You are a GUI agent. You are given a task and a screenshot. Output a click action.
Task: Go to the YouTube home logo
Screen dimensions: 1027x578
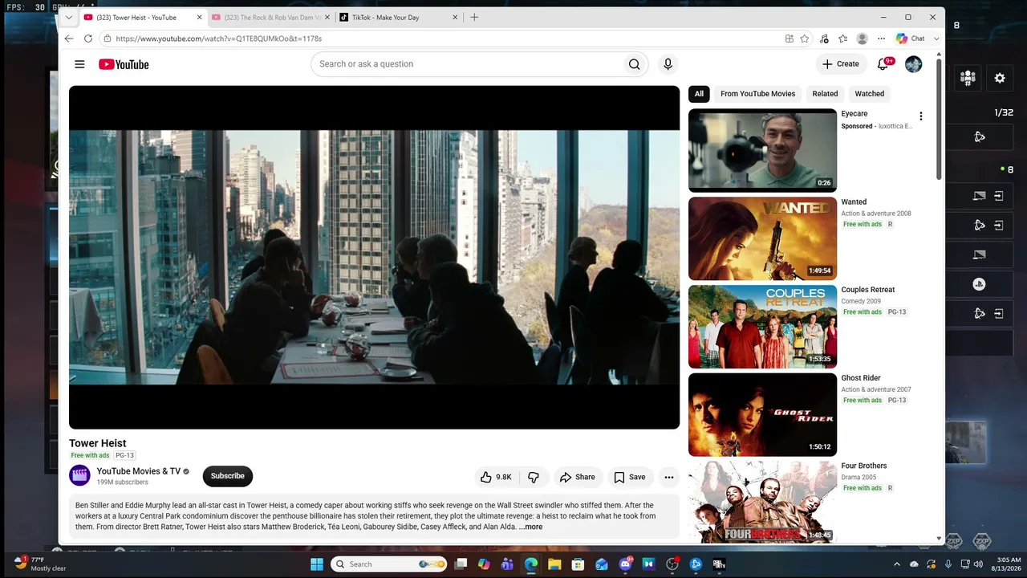(x=124, y=64)
